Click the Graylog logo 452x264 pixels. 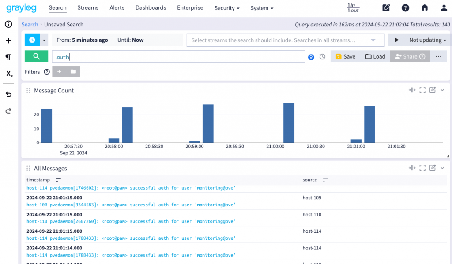tap(21, 8)
